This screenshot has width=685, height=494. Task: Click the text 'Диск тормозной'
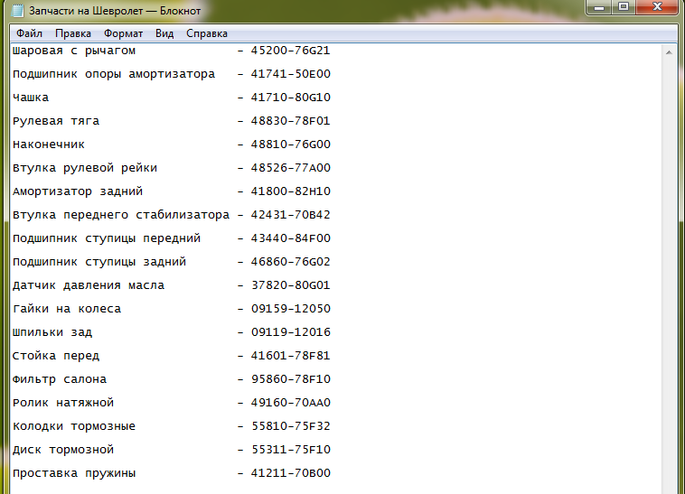coord(63,450)
